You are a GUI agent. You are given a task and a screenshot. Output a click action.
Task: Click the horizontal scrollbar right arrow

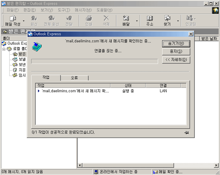pyautogui.click(x=216, y=165)
